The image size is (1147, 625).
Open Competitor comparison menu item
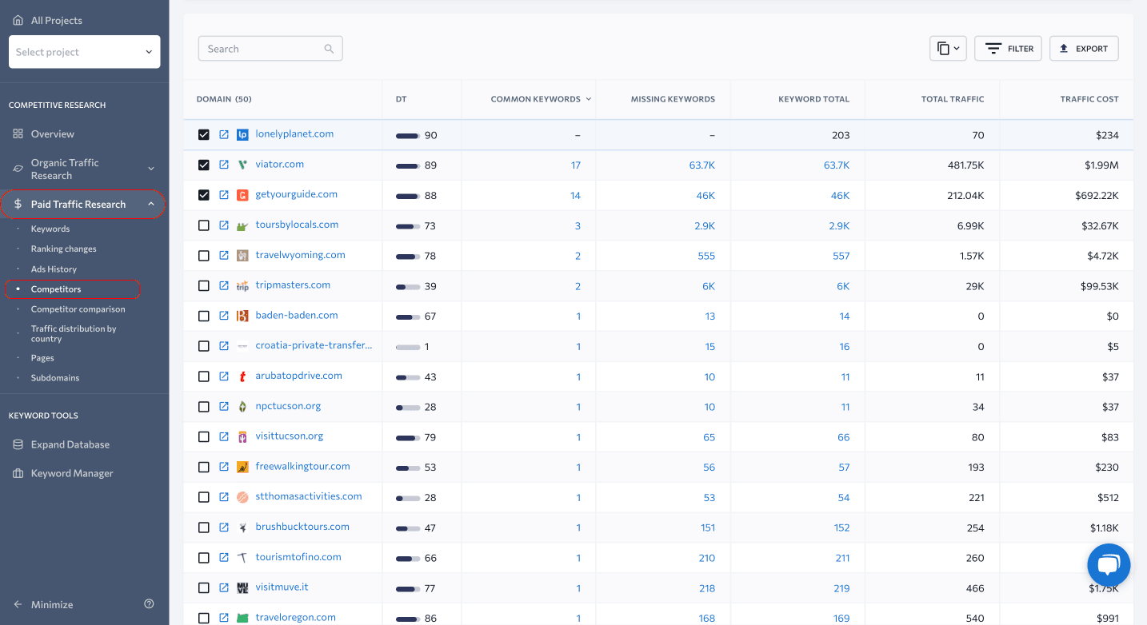coord(78,309)
